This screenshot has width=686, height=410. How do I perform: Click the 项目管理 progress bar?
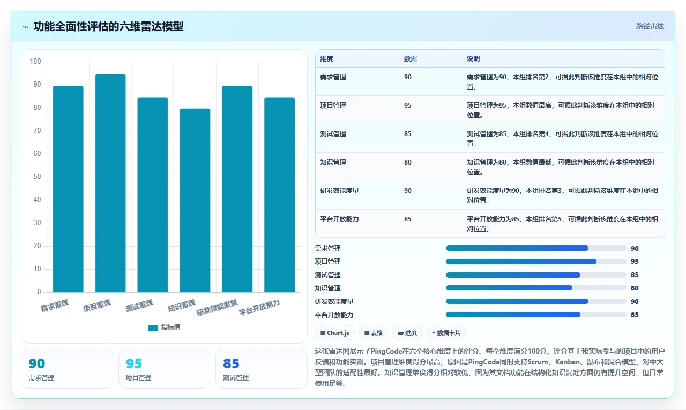point(536,262)
